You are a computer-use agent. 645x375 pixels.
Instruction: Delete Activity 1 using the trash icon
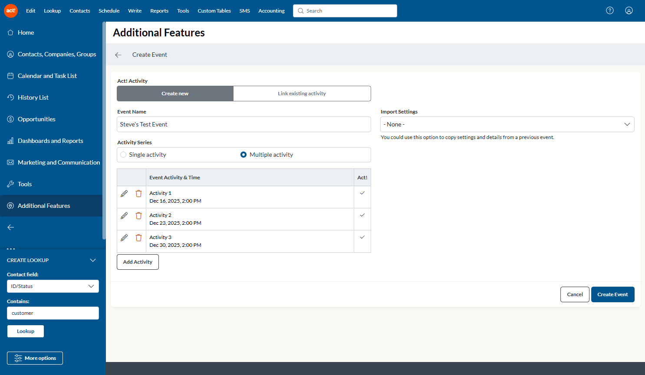138,194
